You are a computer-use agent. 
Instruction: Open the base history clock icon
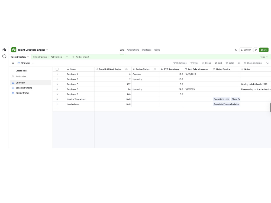click(x=236, y=50)
